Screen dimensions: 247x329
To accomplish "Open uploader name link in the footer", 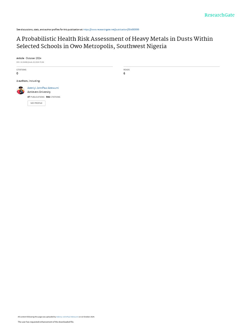I will pyautogui.click(x=67, y=317).
